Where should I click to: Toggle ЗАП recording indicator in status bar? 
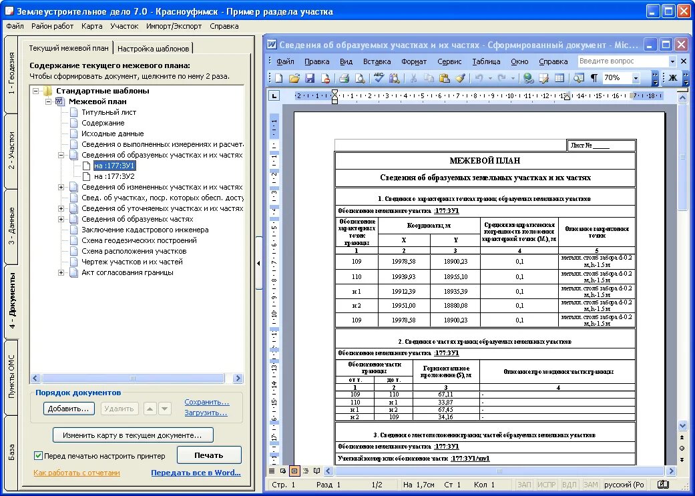click(x=525, y=485)
